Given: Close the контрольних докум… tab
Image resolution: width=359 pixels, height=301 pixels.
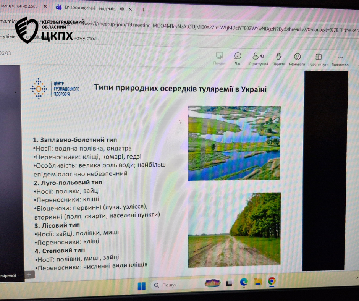Looking at the screenshot, I should [x=45, y=7].
